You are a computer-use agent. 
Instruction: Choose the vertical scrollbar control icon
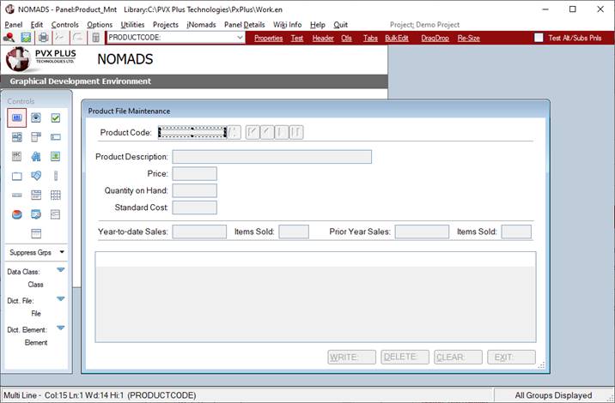coord(55,176)
